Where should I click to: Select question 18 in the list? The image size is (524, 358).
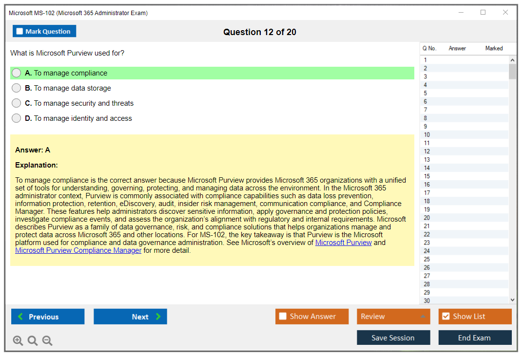(x=465, y=201)
